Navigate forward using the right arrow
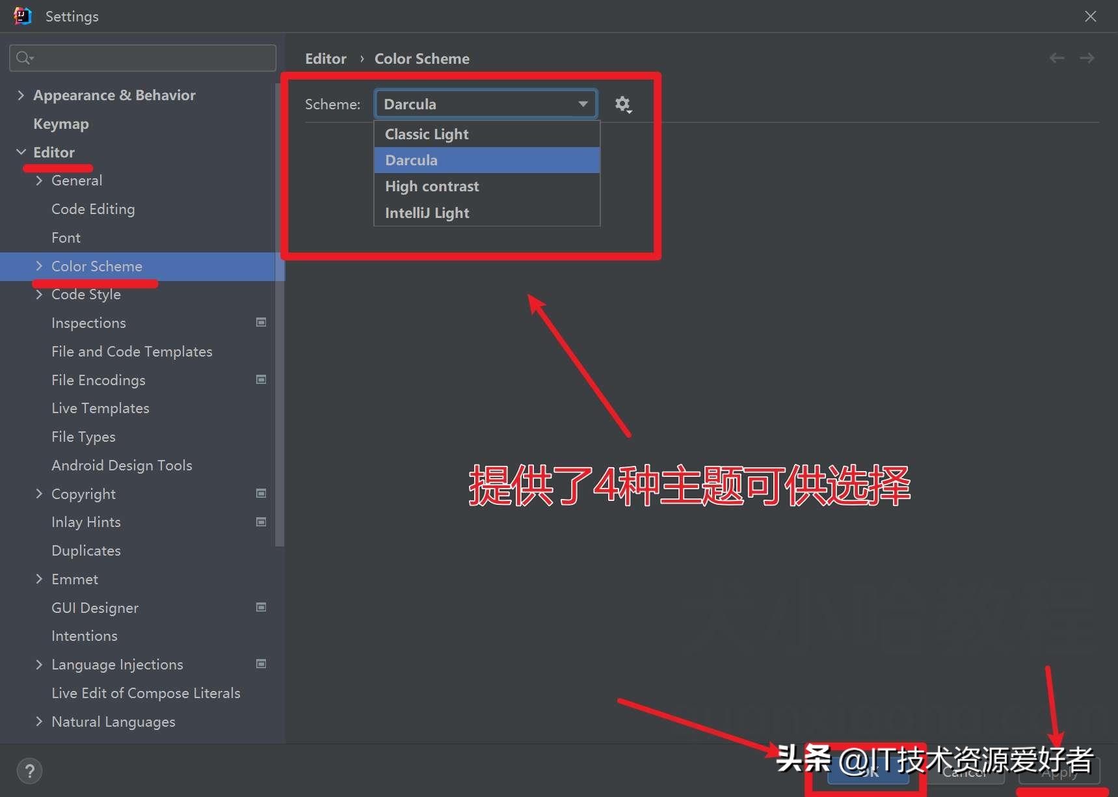Image resolution: width=1118 pixels, height=797 pixels. point(1087,58)
